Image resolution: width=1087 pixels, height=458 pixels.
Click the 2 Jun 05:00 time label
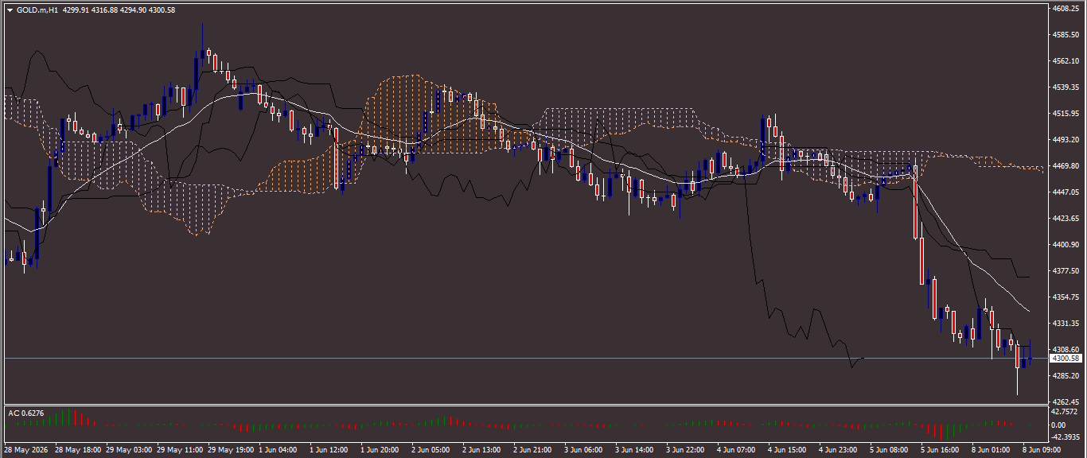431,450
